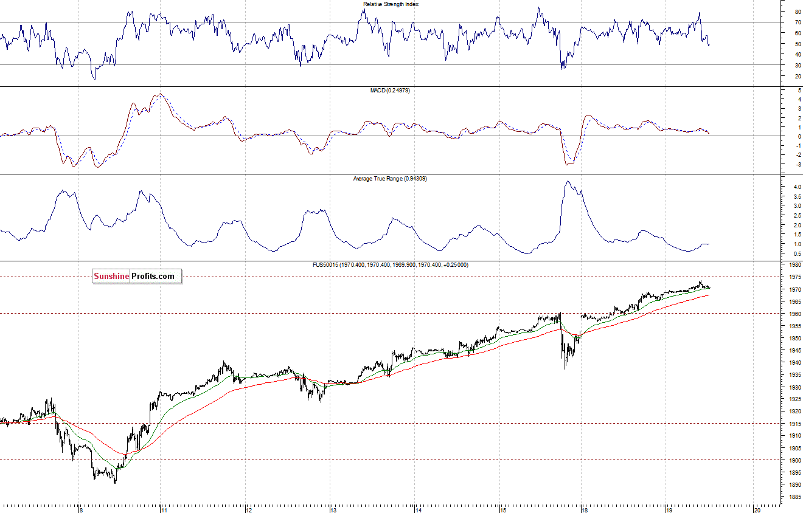803x513 pixels.
Task: Select the 1960 price axis label
Action: click(794, 314)
